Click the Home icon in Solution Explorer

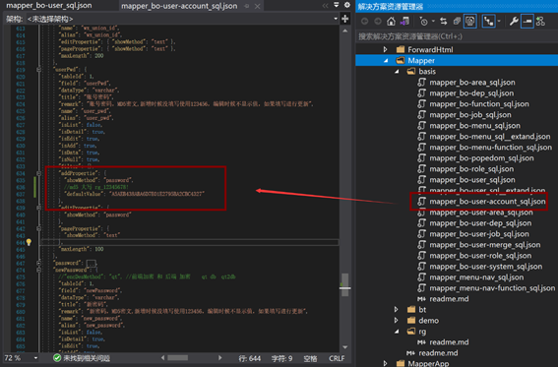[391, 22]
